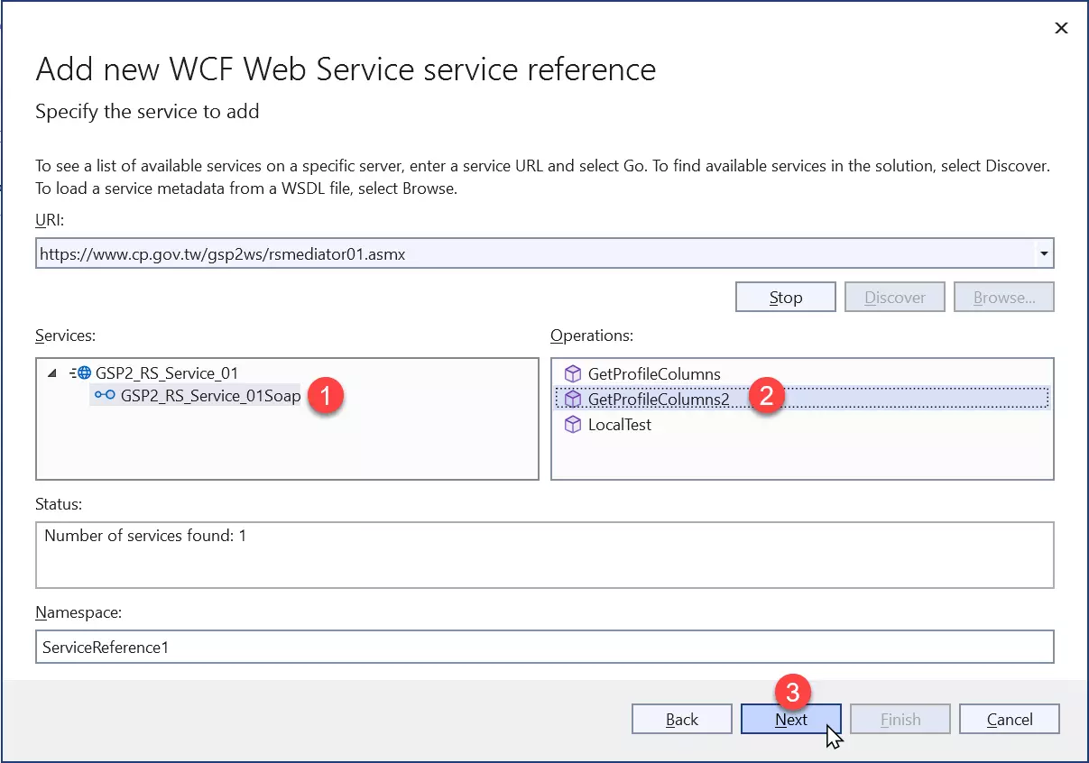The height and width of the screenshot is (763, 1089).
Task: Click the globe icon beside GSP2_RS_Service_01
Action: click(82, 372)
